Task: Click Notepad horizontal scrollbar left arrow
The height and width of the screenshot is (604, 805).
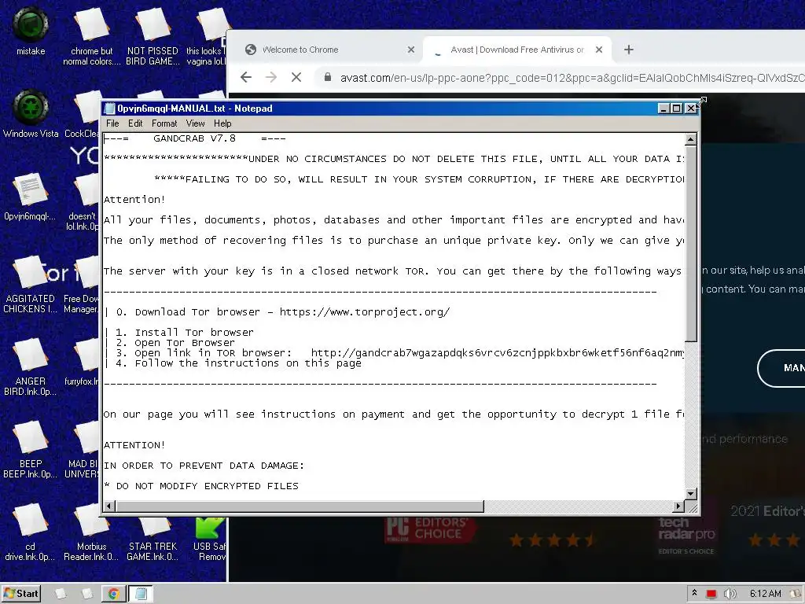Action: (x=108, y=506)
